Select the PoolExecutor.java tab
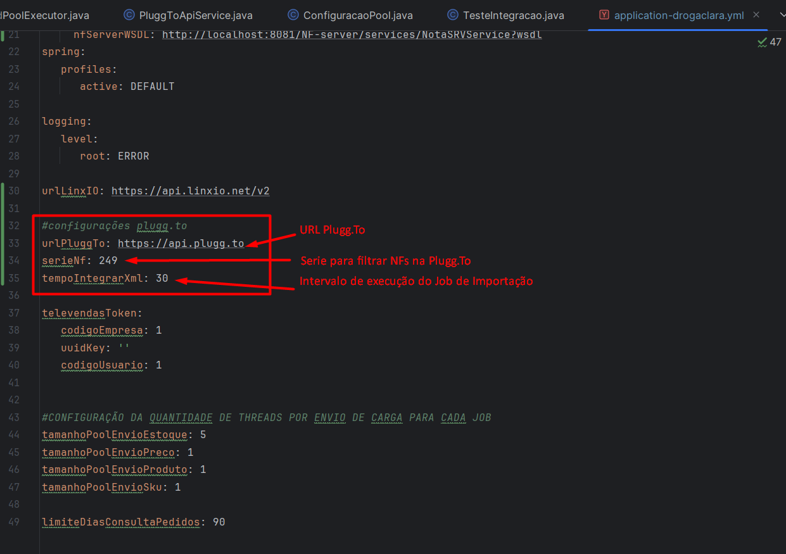The height and width of the screenshot is (554, 786). coord(46,15)
